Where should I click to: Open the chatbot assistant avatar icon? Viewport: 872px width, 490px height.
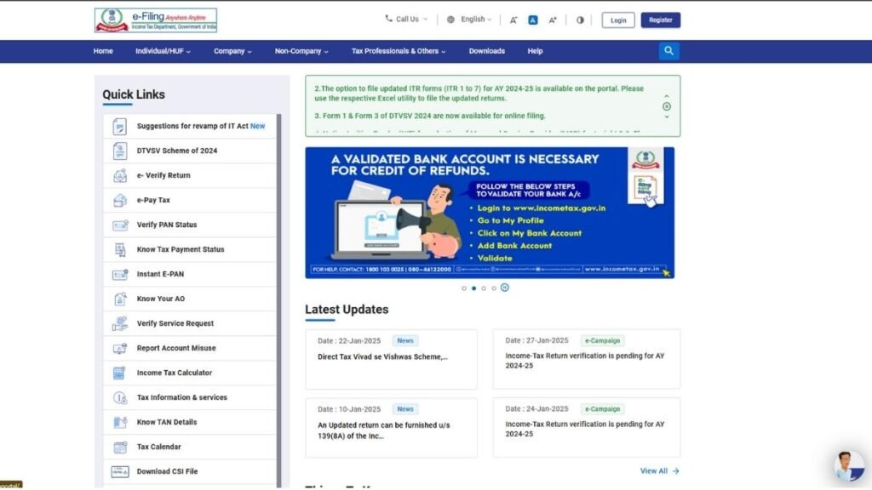pos(848,465)
